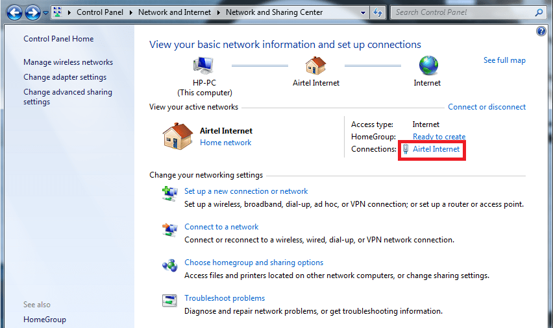This screenshot has width=553, height=328.
Task: Click the Forward navigation arrow button
Action: [x=33, y=13]
